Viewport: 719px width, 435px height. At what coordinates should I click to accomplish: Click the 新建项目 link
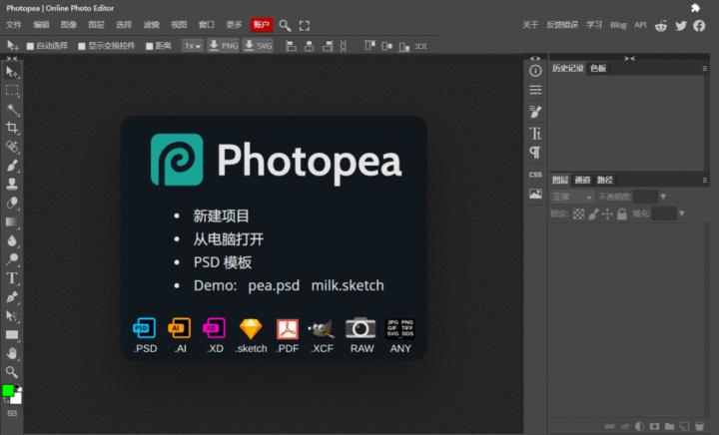[x=221, y=216]
